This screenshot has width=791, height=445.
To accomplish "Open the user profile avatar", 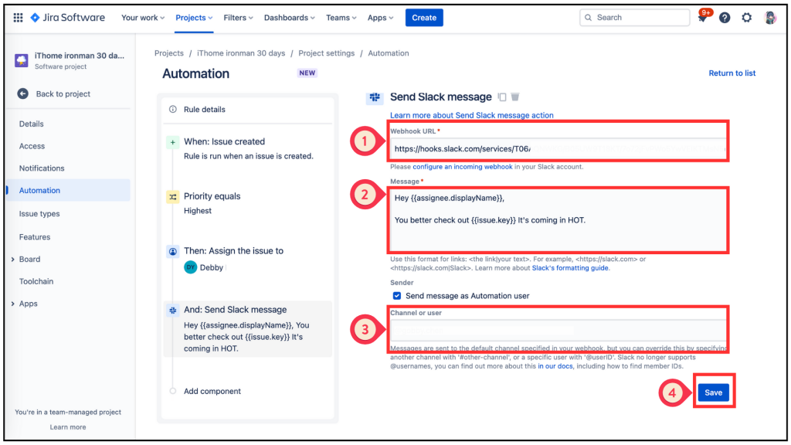I will click(770, 18).
